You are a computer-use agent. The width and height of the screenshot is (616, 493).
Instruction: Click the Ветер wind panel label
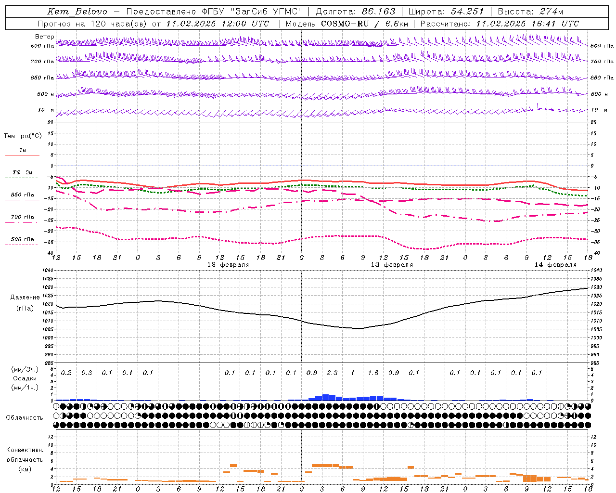[44, 37]
